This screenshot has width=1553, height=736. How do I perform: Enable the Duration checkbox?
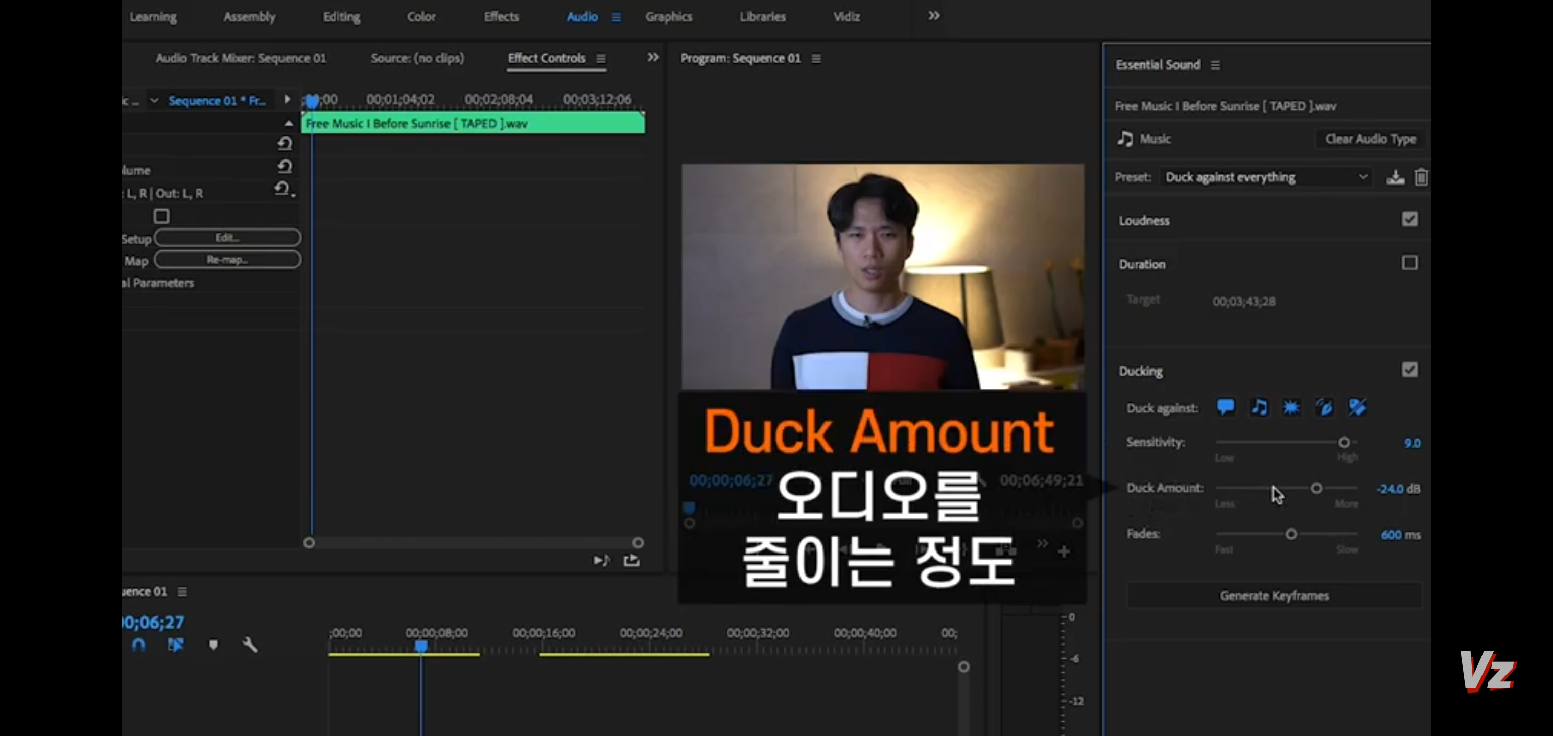pyautogui.click(x=1409, y=263)
